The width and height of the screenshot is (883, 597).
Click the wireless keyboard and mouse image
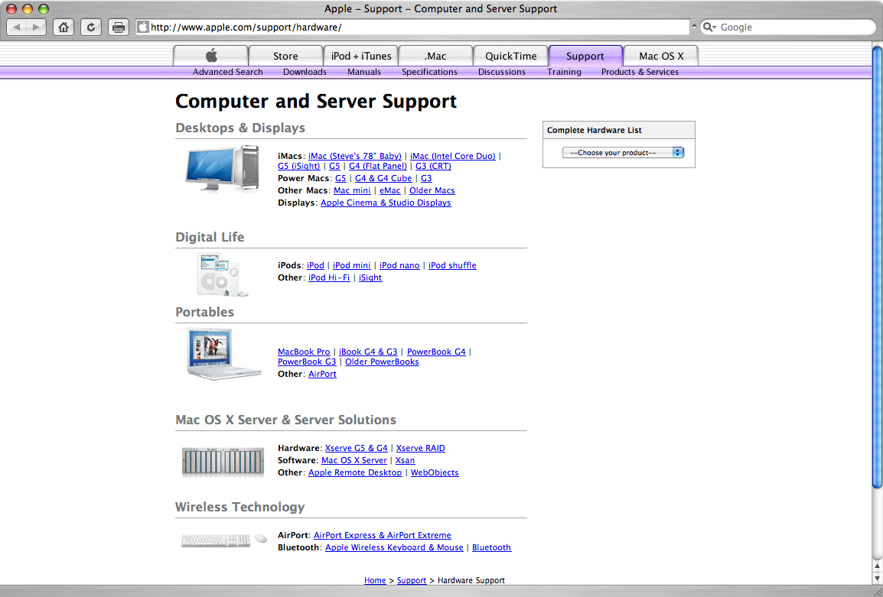click(x=223, y=540)
